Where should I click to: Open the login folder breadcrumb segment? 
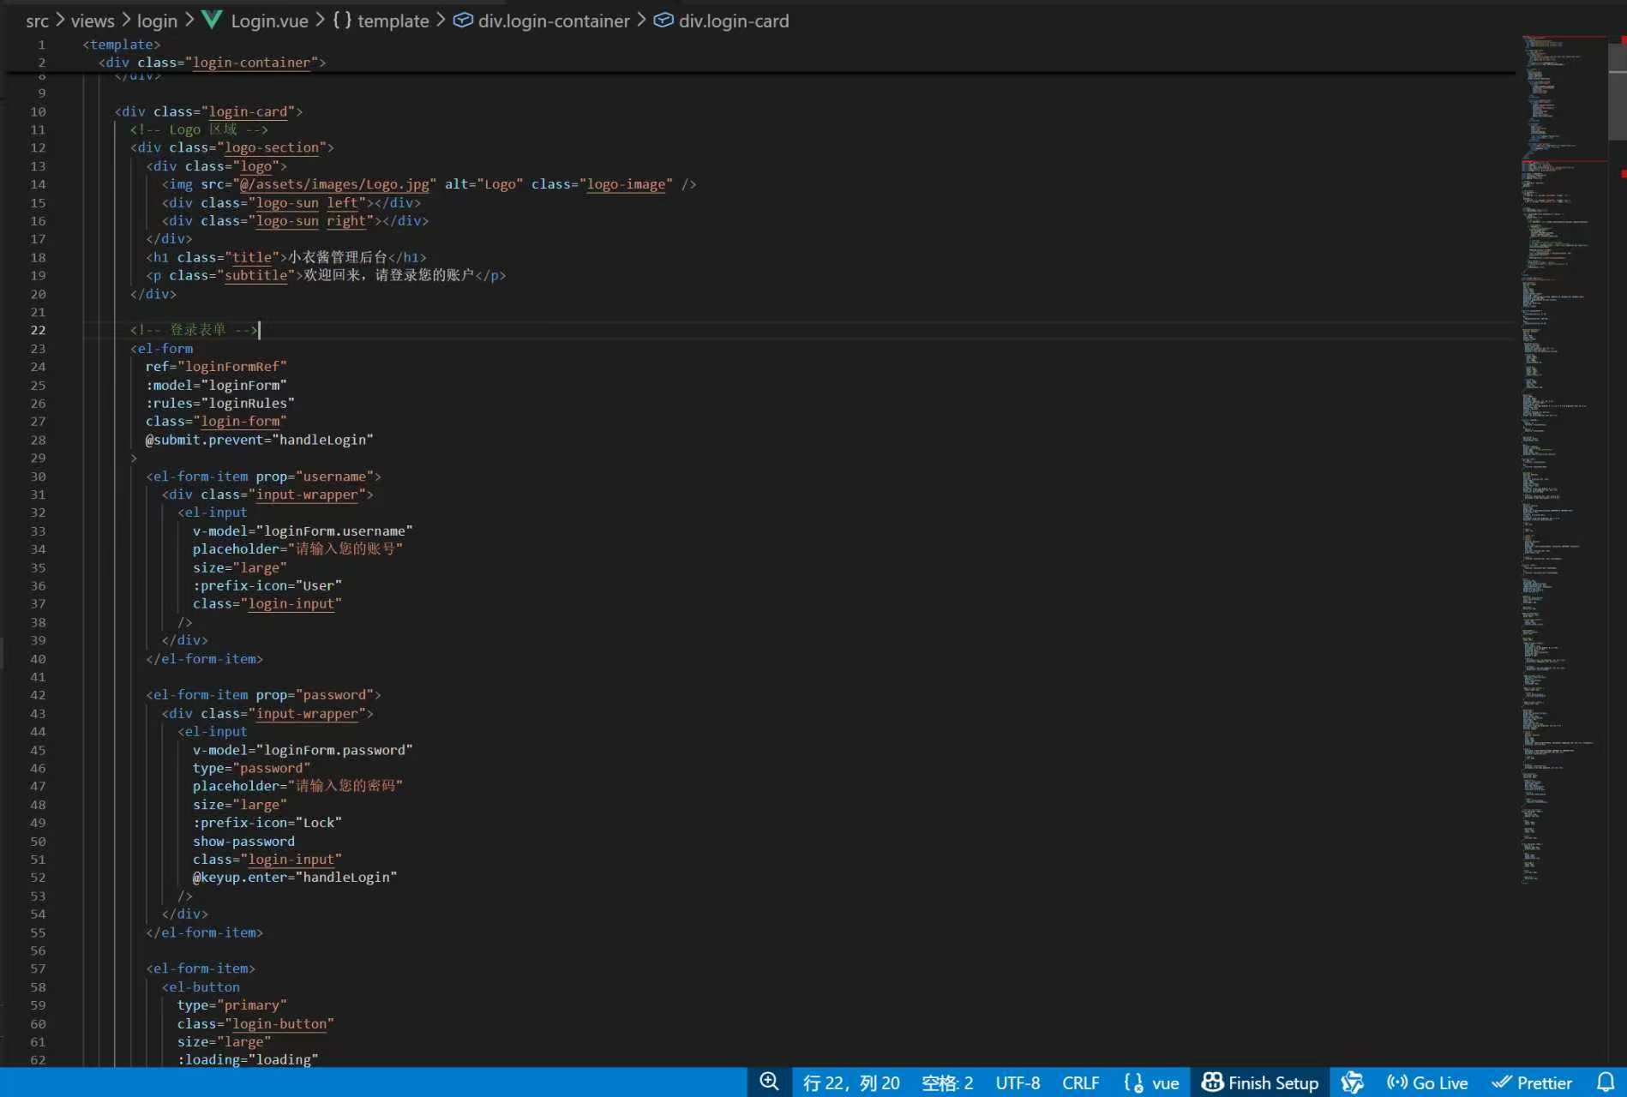157,21
